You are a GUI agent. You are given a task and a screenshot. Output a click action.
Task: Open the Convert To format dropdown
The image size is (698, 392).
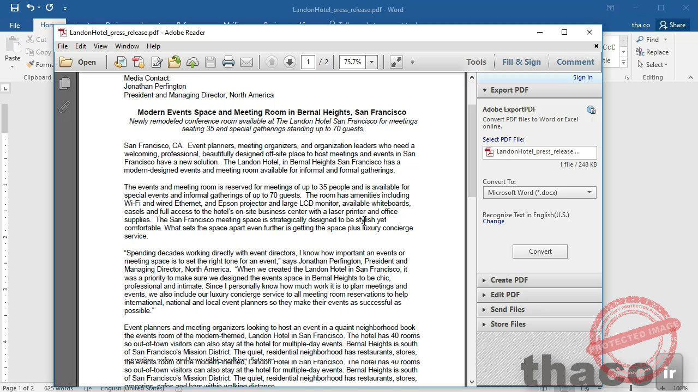pyautogui.click(x=589, y=192)
